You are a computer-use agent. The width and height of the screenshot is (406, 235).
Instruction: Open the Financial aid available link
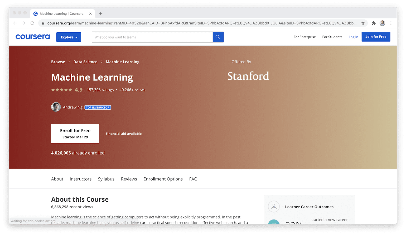tap(124, 134)
